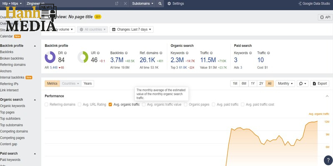Click the 2.3M organic keywords value
333x166 pixels.
177,60
